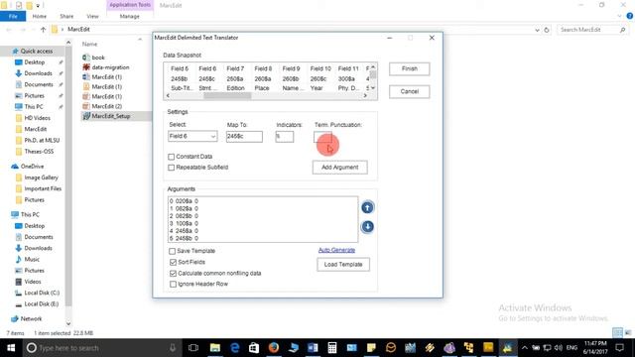The image size is (635, 357).
Task: Open the Select field dropdown showing Field 6
Action: pos(192,137)
